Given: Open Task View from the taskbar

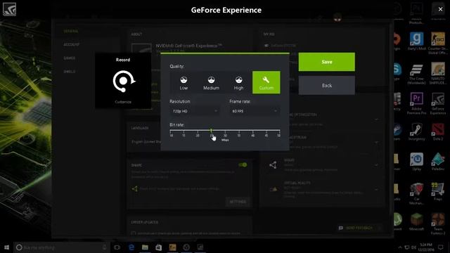Looking at the screenshot, I should pyautogui.click(x=117, y=247).
